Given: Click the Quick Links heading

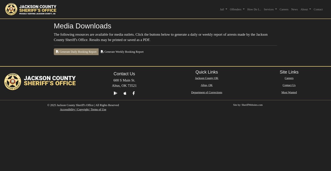Looking at the screenshot, I should pyautogui.click(x=207, y=72).
